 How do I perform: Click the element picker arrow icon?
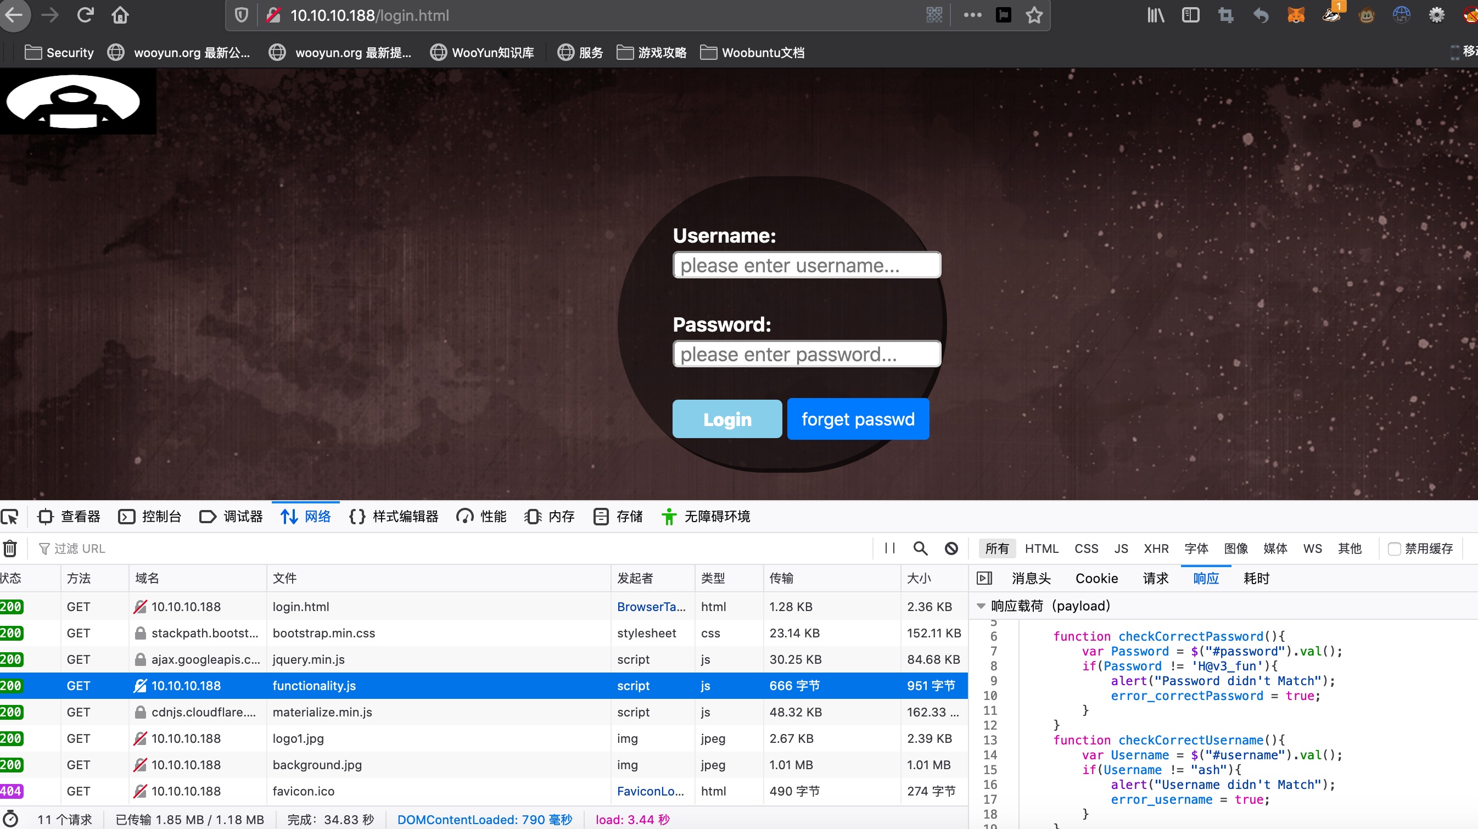coord(10,517)
